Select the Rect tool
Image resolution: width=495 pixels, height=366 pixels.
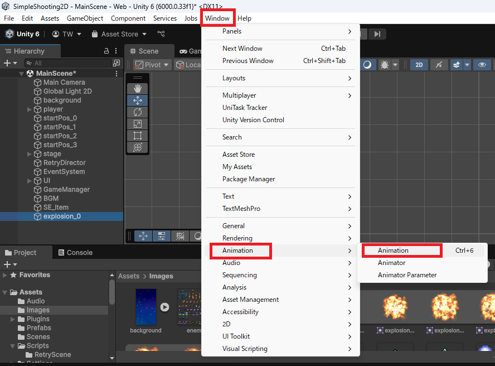point(137,136)
